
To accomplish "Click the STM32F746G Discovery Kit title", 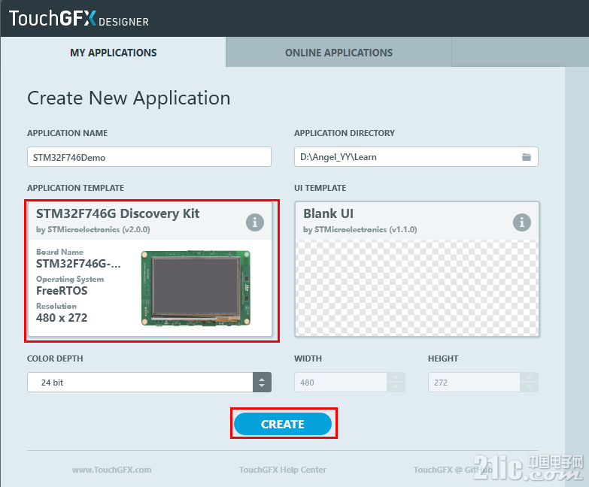I will tap(117, 213).
